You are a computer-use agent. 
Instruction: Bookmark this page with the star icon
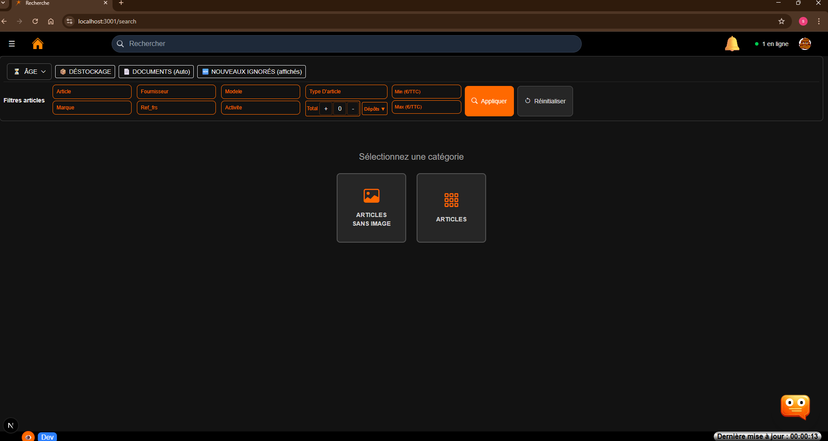click(782, 21)
